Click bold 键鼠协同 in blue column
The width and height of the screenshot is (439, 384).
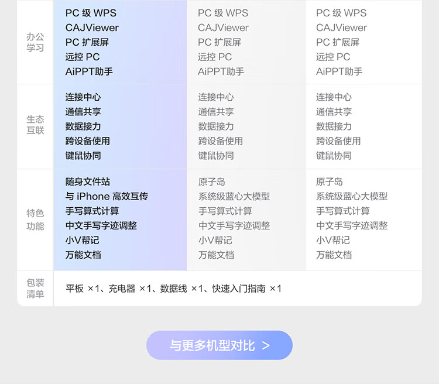click(83, 156)
